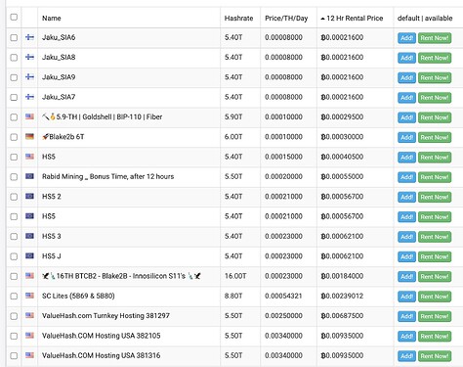Sort rigs by the Name column
Viewport: 463px width, 367px height.
52,19
